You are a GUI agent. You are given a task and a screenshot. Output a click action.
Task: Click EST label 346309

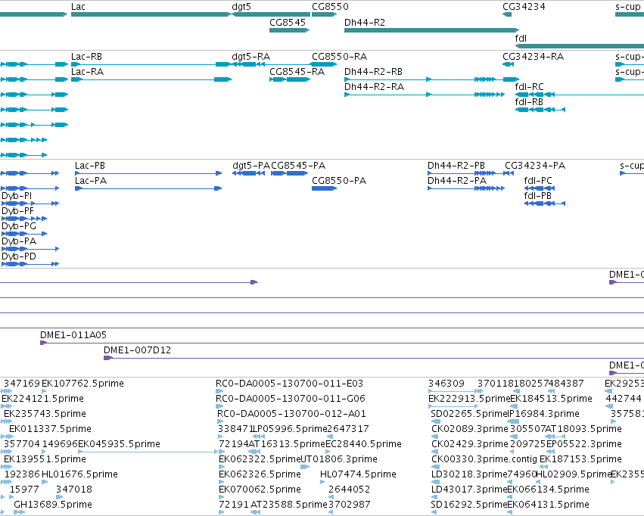click(446, 384)
